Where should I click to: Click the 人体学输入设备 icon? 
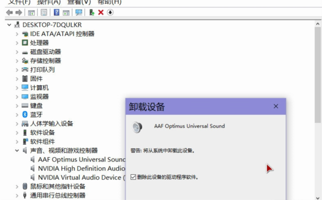[25, 123]
